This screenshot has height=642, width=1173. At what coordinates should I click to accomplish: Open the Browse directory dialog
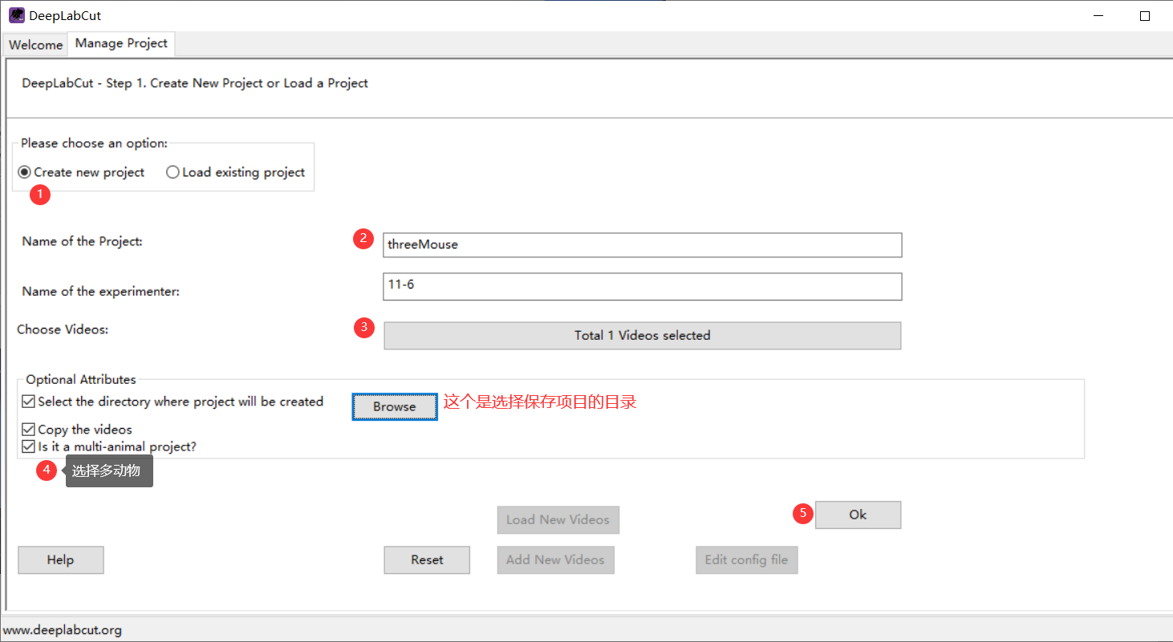click(394, 406)
